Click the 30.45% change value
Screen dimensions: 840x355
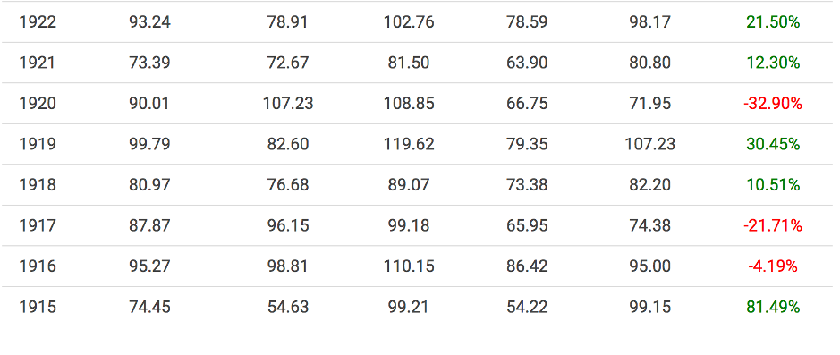click(x=773, y=144)
